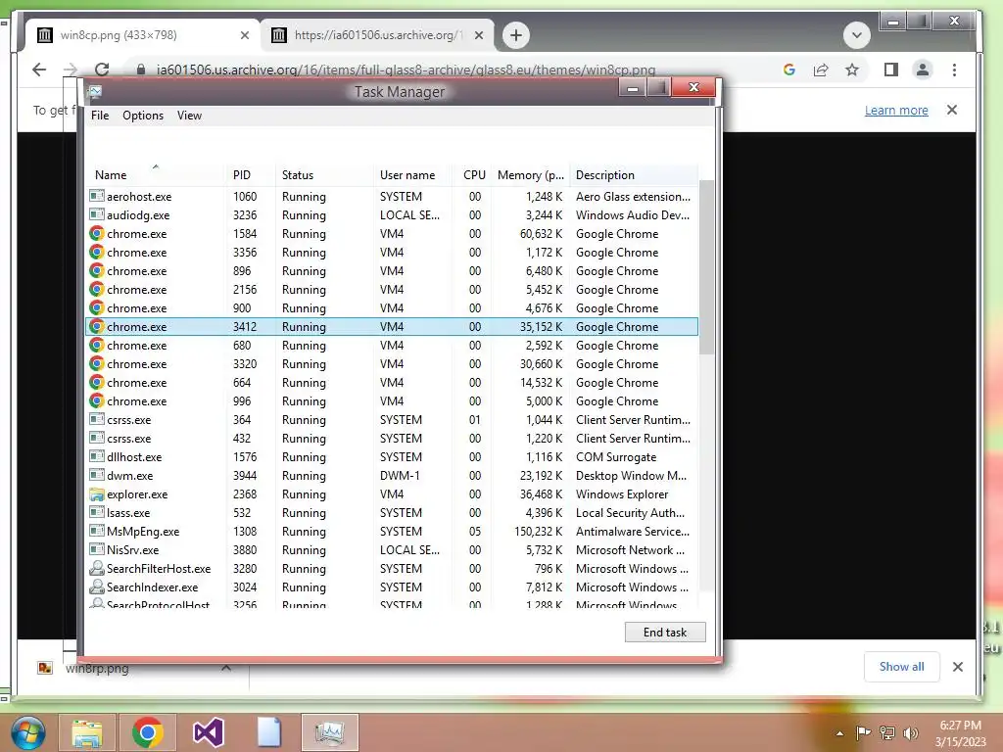Open Visual Studio from the taskbar
1003x752 pixels.
click(x=208, y=732)
